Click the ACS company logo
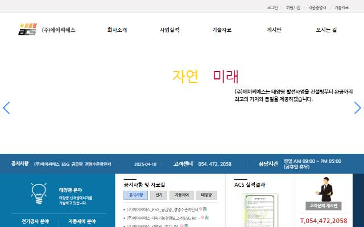 click(x=27, y=29)
